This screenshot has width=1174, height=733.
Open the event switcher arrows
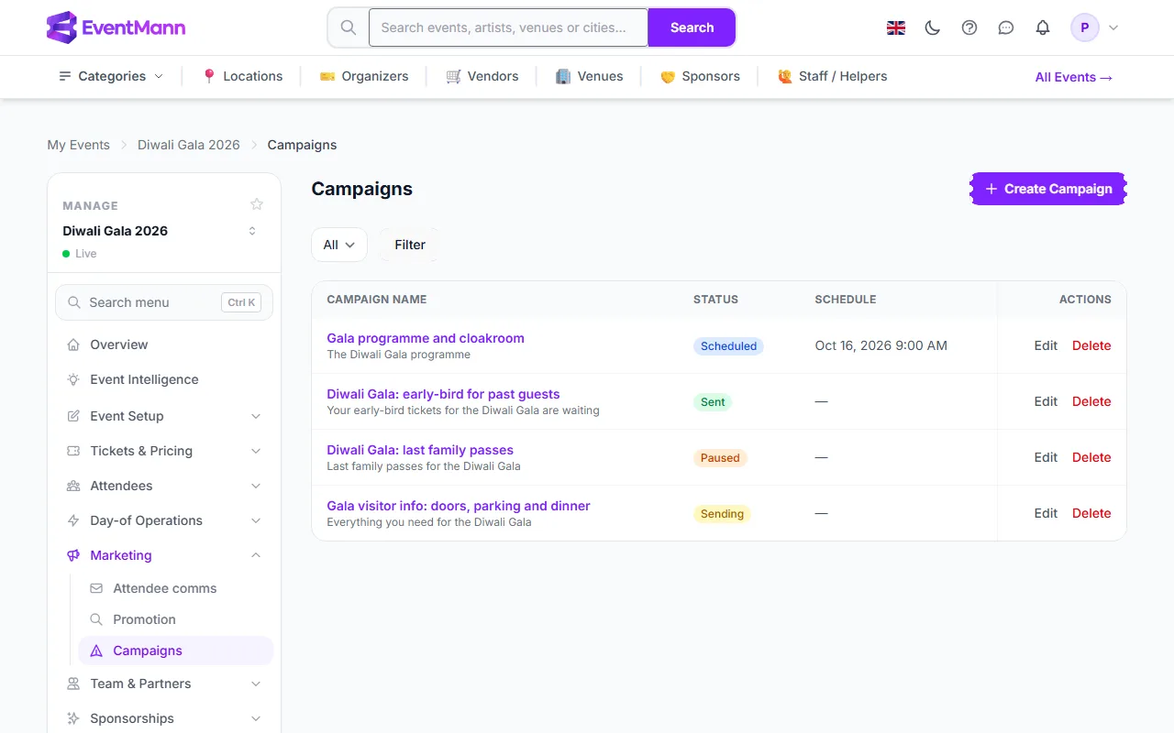[x=252, y=231]
